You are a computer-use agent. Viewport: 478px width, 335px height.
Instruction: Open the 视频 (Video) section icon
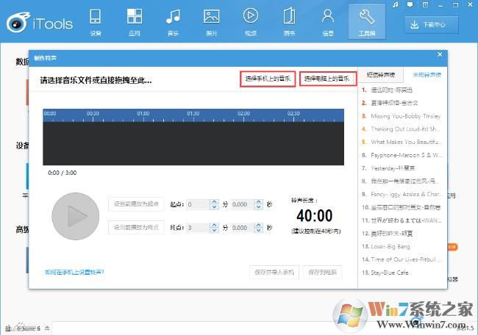coord(251,21)
